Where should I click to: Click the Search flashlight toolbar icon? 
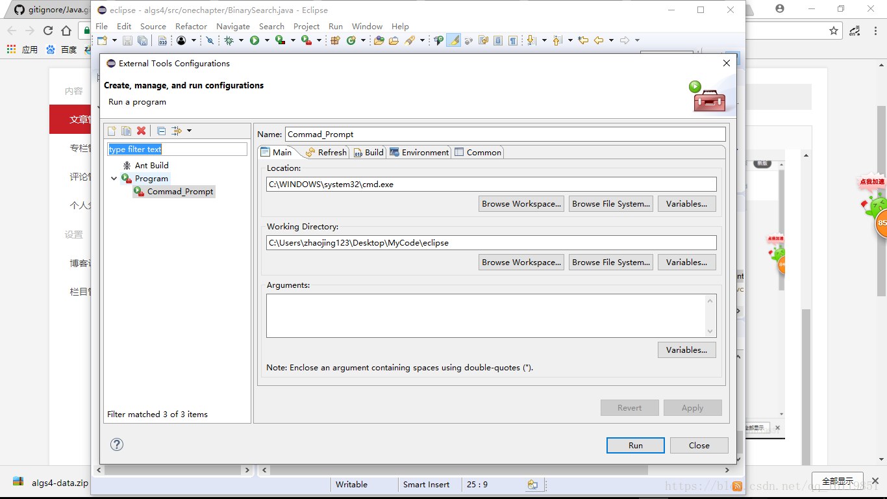pos(409,40)
